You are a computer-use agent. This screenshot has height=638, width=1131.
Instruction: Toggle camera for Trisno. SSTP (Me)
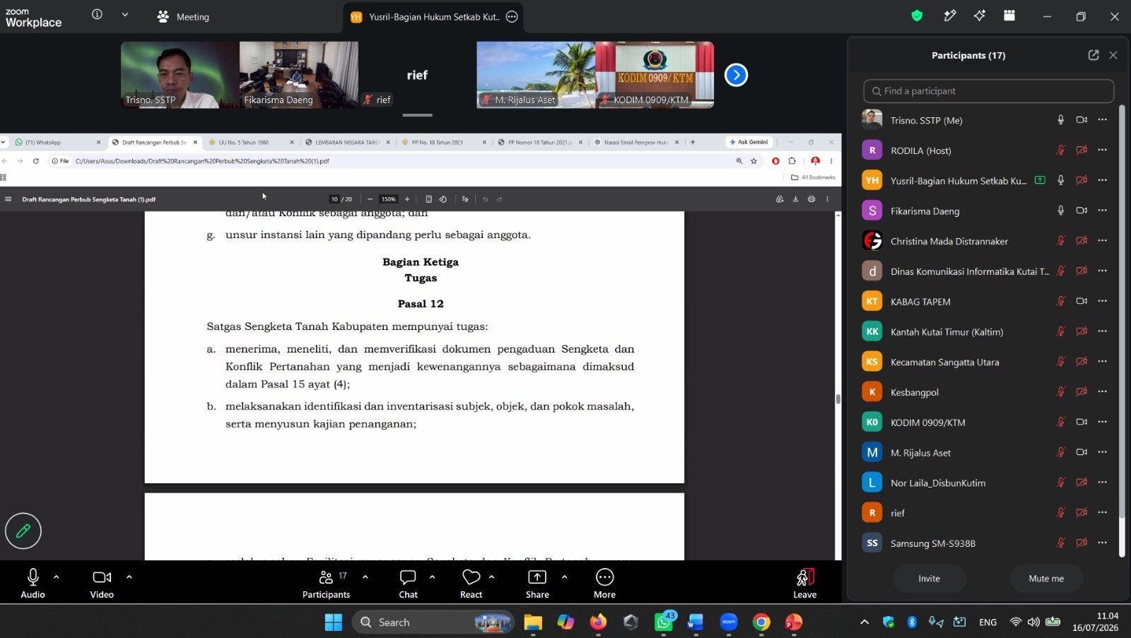[1082, 120]
